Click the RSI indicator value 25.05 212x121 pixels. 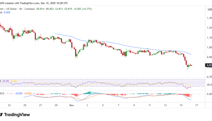pyautogui.click(x=6, y=81)
